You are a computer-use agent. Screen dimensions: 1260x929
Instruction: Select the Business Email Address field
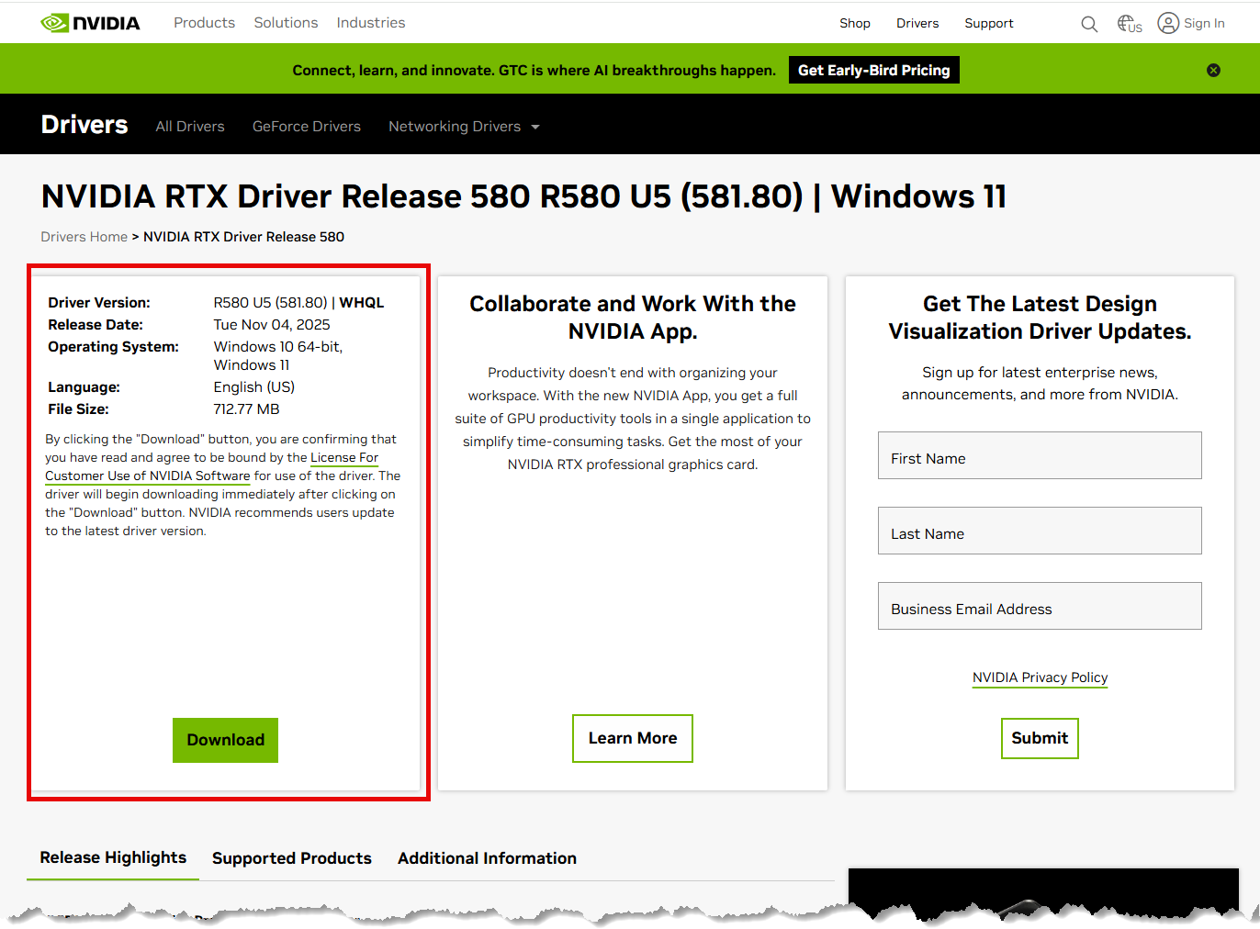tap(1039, 607)
